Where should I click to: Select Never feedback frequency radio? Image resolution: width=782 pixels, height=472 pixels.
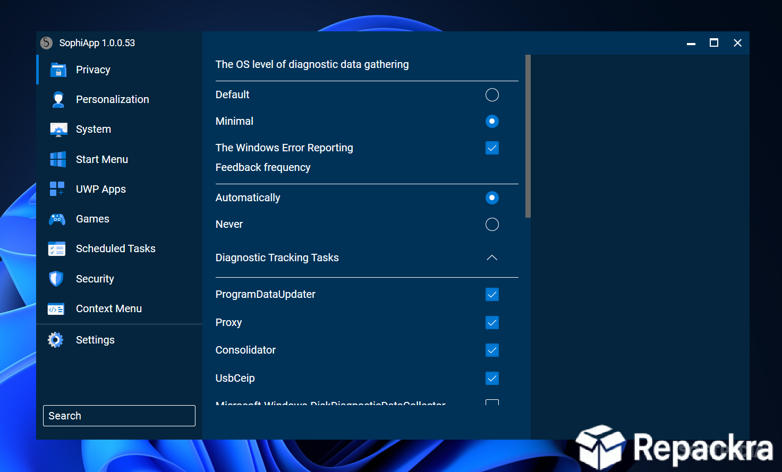[492, 225]
